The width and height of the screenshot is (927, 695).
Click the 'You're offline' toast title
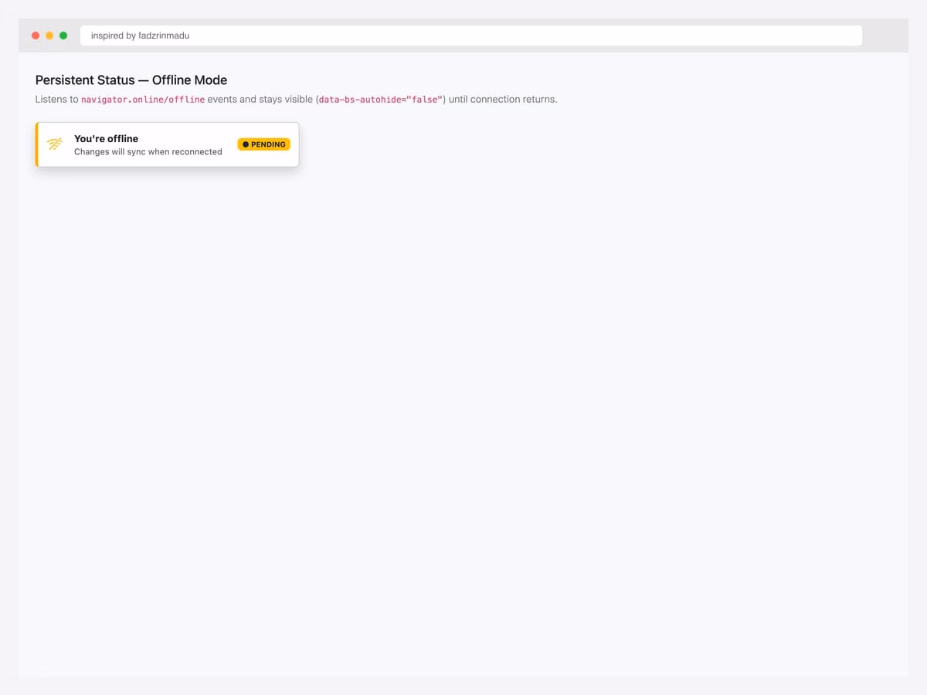tap(106, 139)
